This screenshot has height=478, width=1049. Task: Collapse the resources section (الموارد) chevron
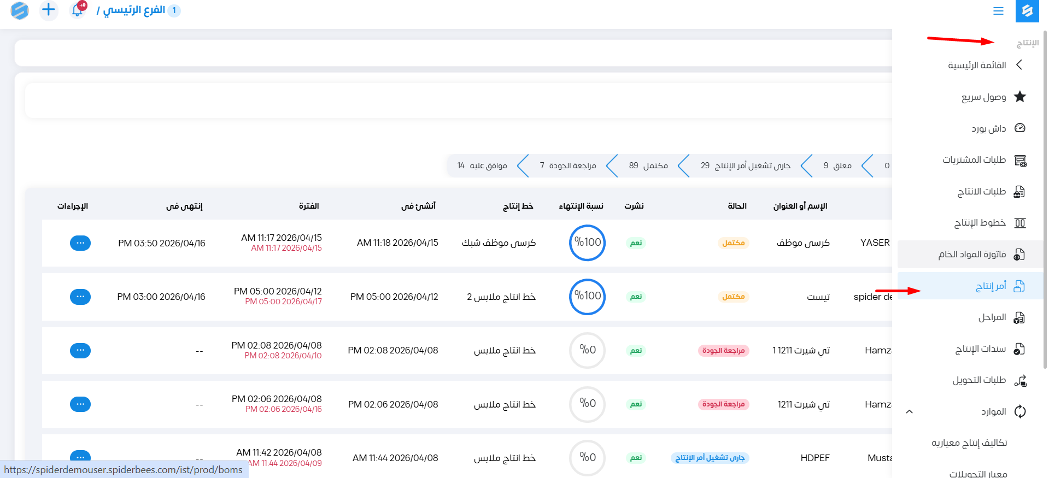tap(910, 411)
